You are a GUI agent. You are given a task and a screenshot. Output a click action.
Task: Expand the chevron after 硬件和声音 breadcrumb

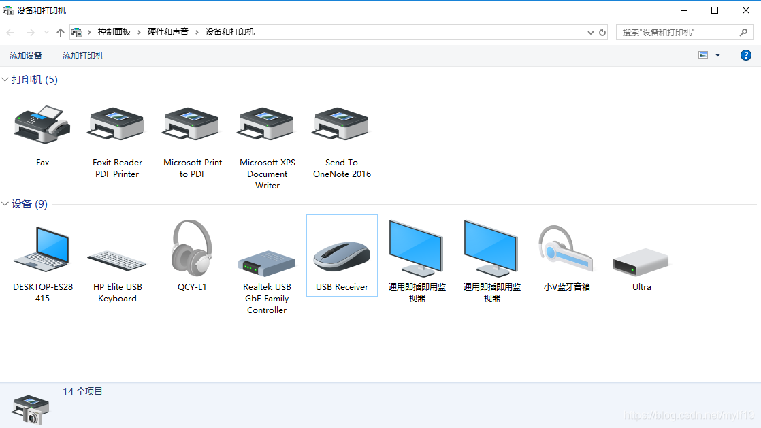tap(197, 33)
